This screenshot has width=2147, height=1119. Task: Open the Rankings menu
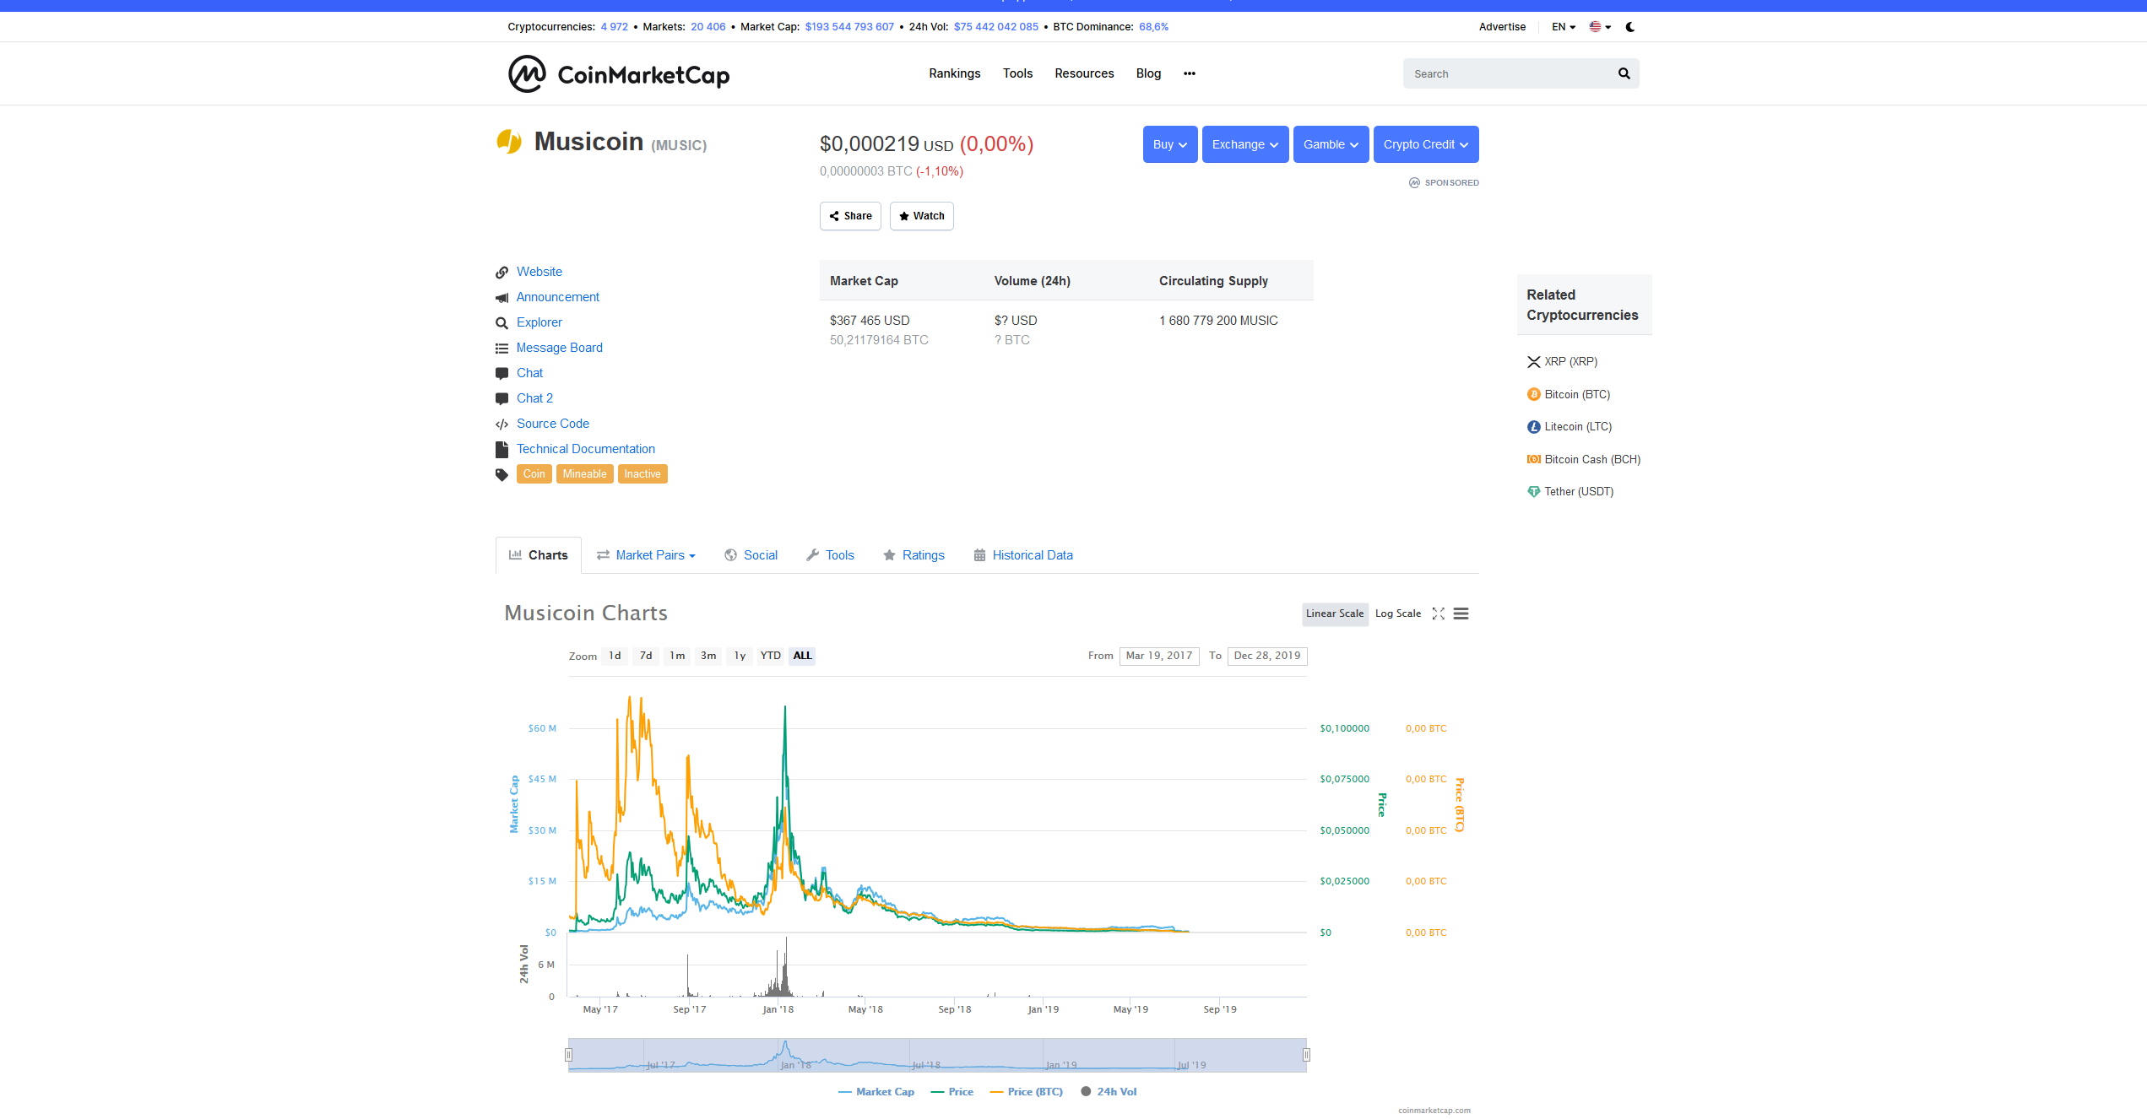[x=955, y=73]
